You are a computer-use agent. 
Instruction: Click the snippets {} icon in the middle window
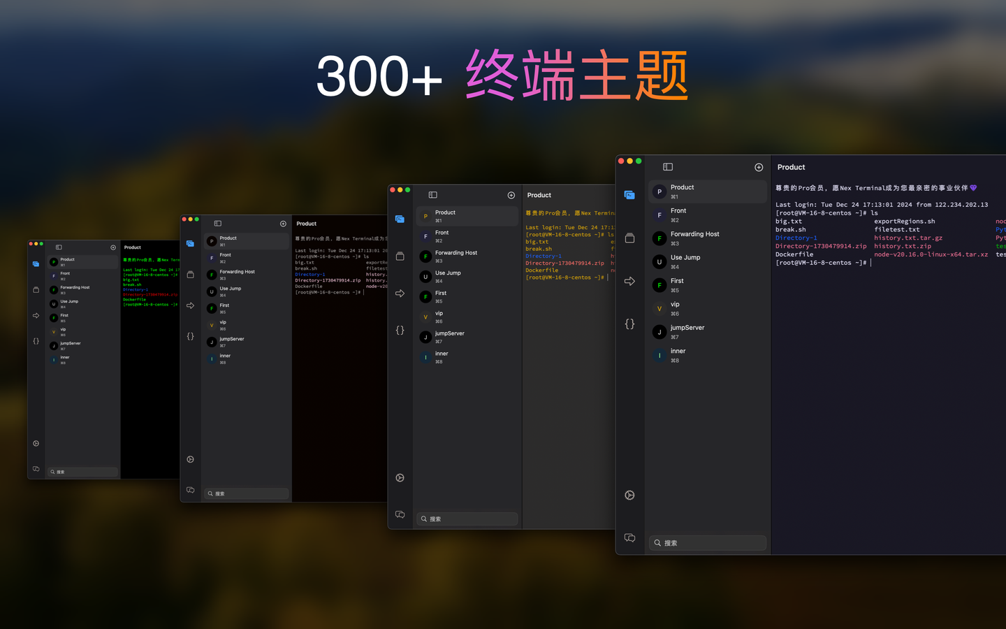click(x=400, y=329)
